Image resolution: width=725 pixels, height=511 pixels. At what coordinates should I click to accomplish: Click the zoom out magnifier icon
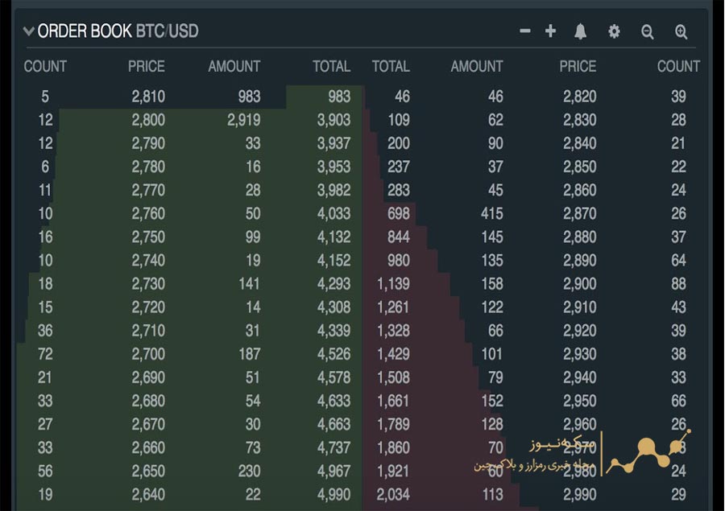648,31
